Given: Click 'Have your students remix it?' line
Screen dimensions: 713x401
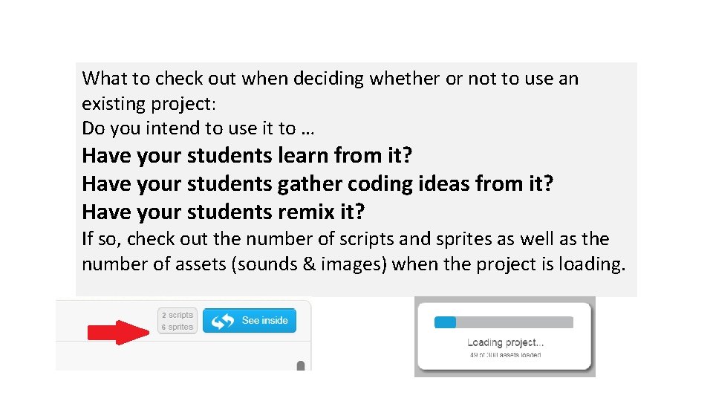Looking at the screenshot, I should (x=224, y=212).
